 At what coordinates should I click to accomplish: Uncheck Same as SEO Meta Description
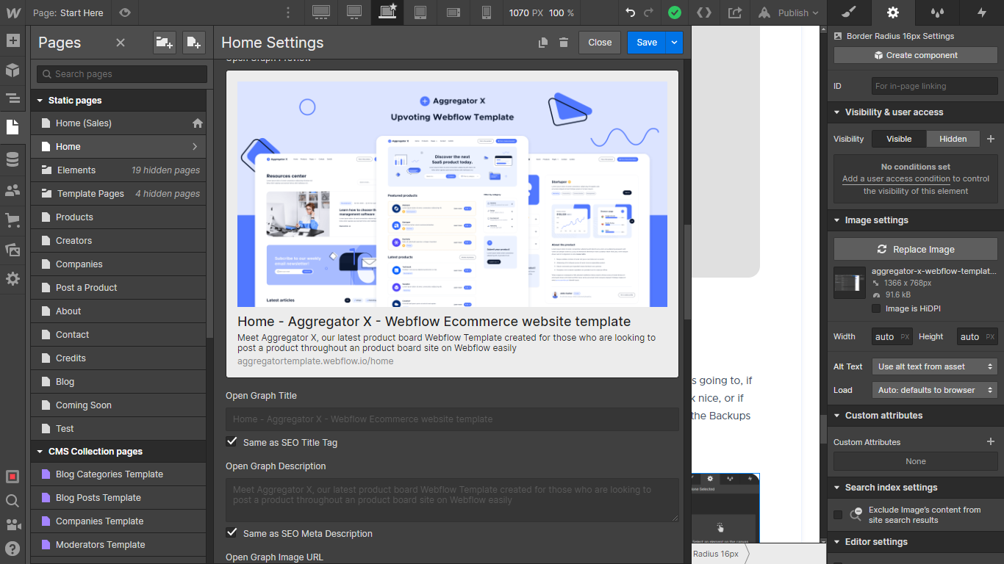232,532
